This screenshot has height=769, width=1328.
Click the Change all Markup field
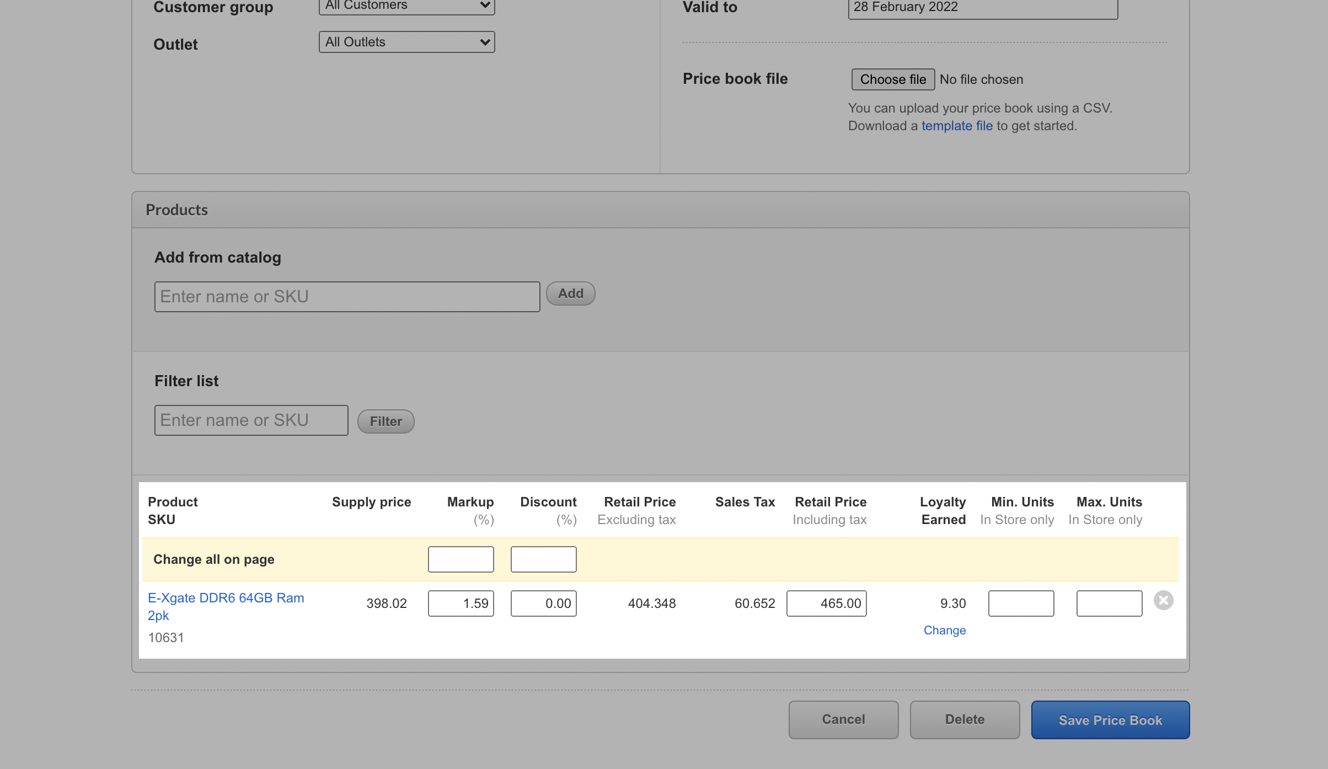tap(460, 559)
